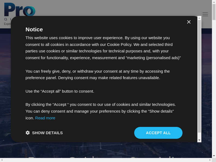Close the cookie notice with the X

pyautogui.click(x=189, y=22)
